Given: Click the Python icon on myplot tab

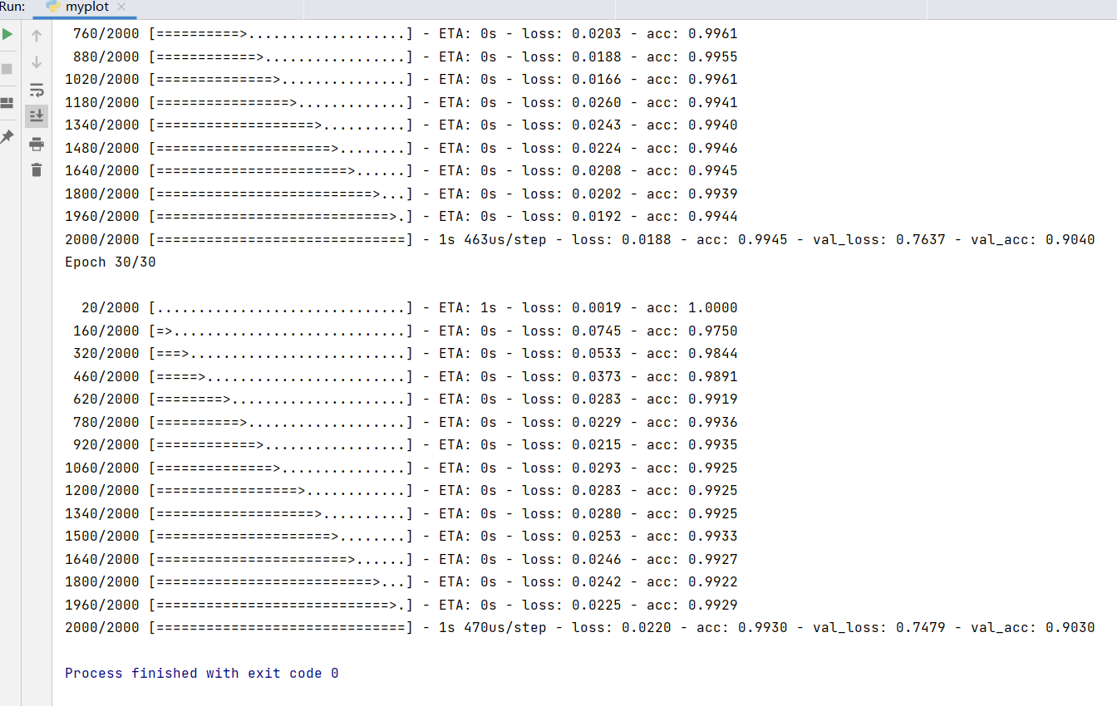Looking at the screenshot, I should 53,7.
